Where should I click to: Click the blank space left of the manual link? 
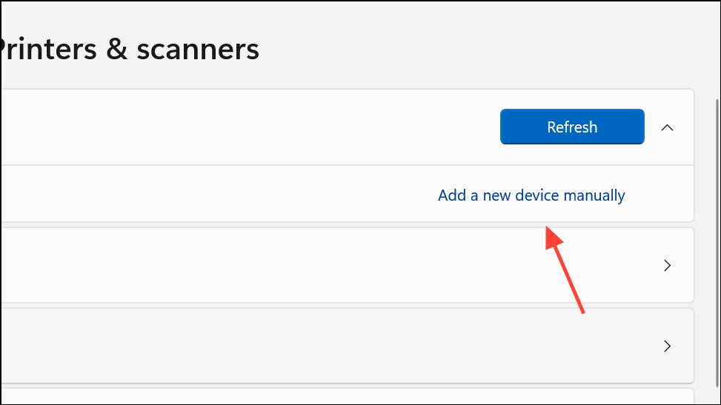[x=216, y=194]
